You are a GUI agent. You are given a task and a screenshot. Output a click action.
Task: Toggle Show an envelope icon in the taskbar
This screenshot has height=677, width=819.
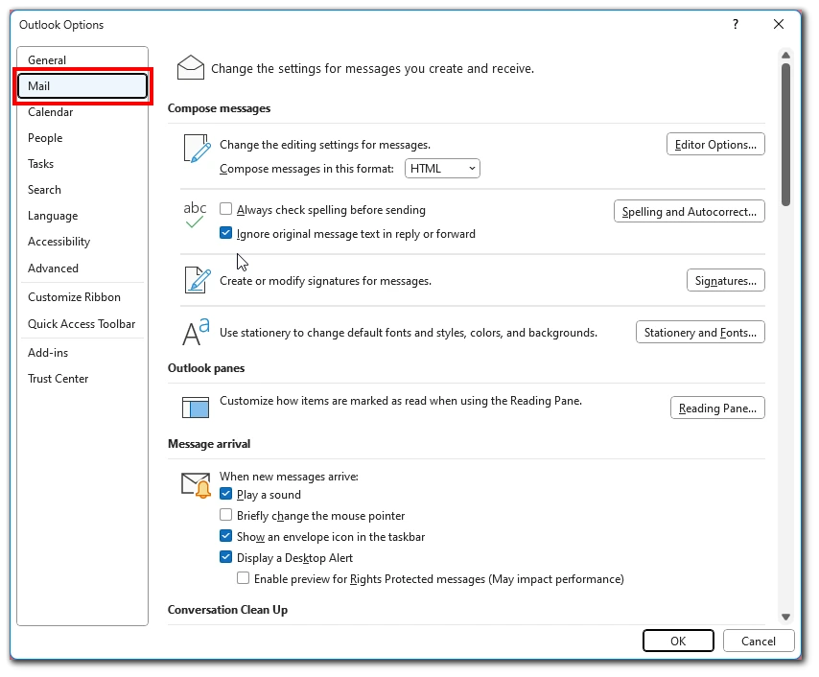coord(225,536)
